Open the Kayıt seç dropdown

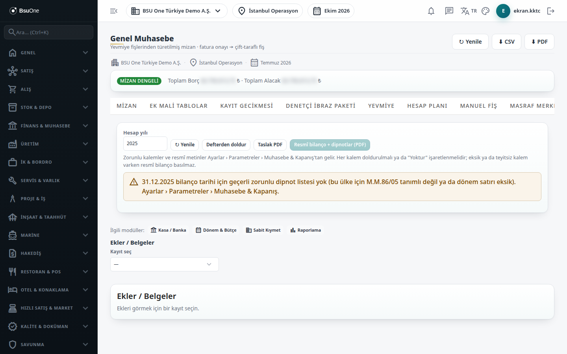165,264
